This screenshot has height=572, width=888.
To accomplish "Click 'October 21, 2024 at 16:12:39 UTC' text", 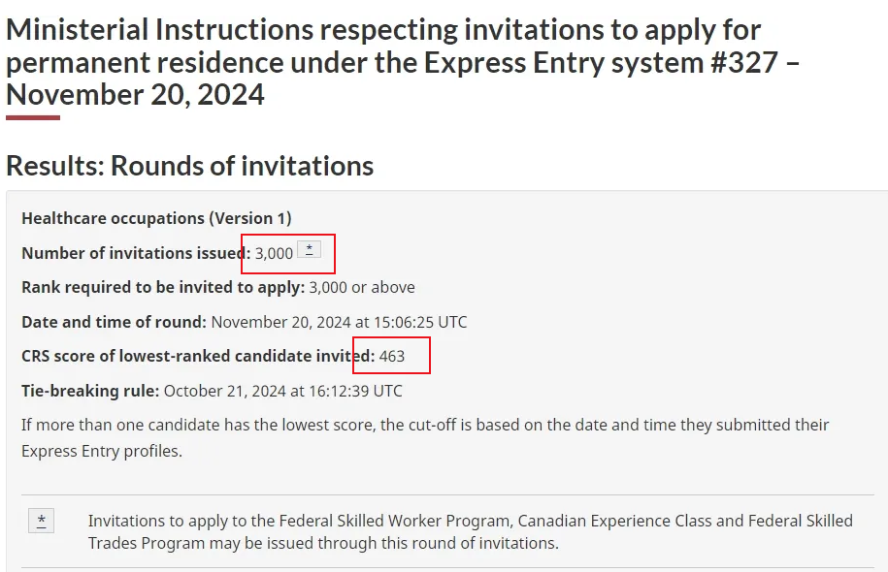I will tap(282, 391).
